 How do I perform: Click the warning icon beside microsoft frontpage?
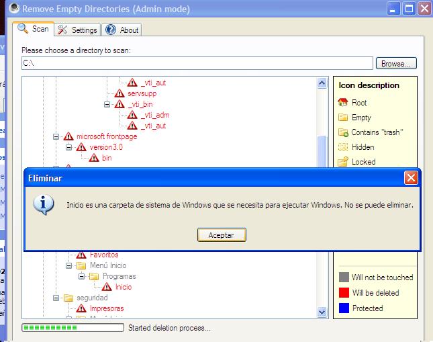click(x=68, y=136)
